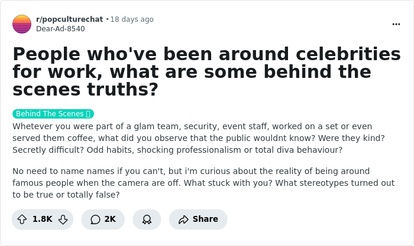414x246 pixels.
Task: Click the Share button label
Action: point(205,219)
